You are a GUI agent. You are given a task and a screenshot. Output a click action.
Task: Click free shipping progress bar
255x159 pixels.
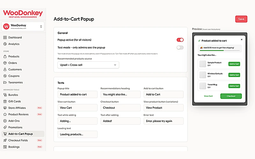click(220, 51)
